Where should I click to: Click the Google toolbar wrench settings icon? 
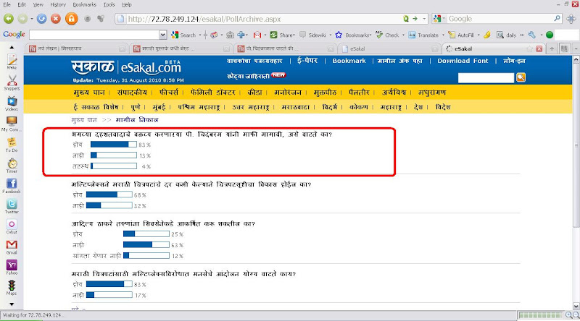[x=532, y=35]
